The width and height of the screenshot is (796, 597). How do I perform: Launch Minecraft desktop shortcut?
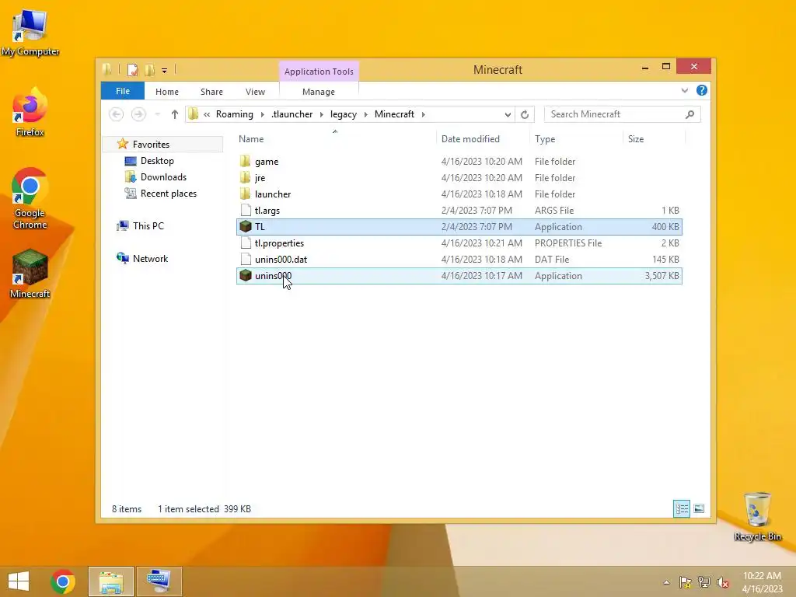[x=30, y=274]
